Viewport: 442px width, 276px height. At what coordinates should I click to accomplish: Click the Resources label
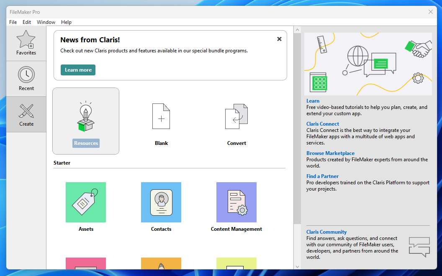point(86,143)
